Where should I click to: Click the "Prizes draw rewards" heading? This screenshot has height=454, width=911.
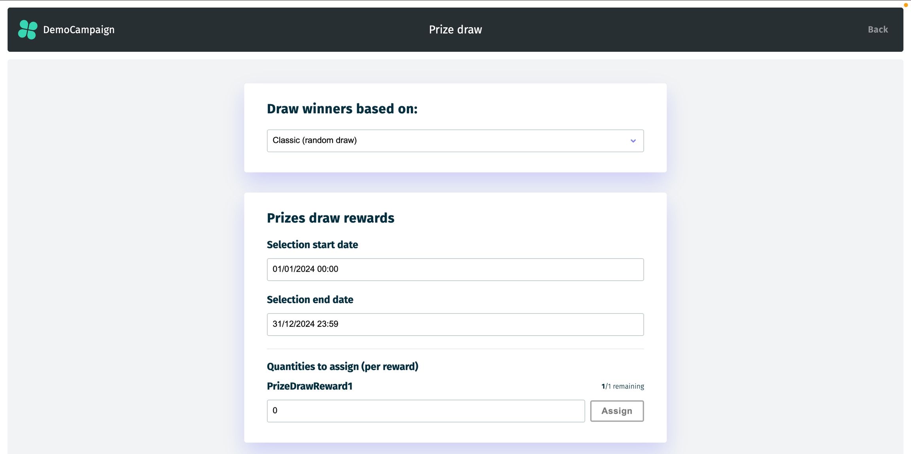pyautogui.click(x=330, y=218)
